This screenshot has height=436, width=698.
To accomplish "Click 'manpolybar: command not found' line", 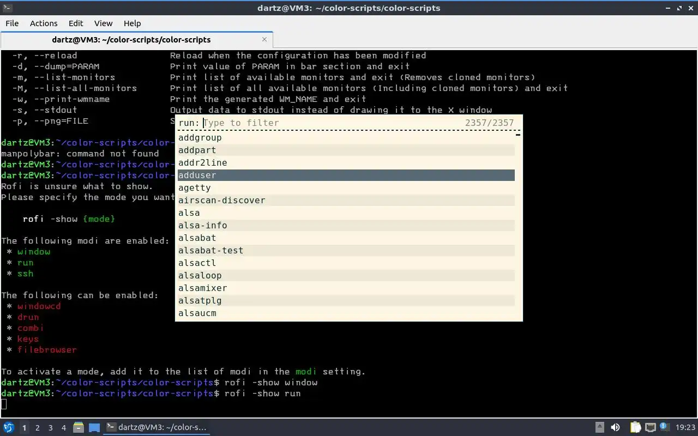I will [x=80, y=154].
